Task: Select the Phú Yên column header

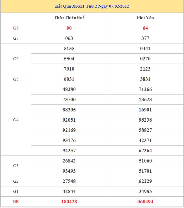Action: 145,18
